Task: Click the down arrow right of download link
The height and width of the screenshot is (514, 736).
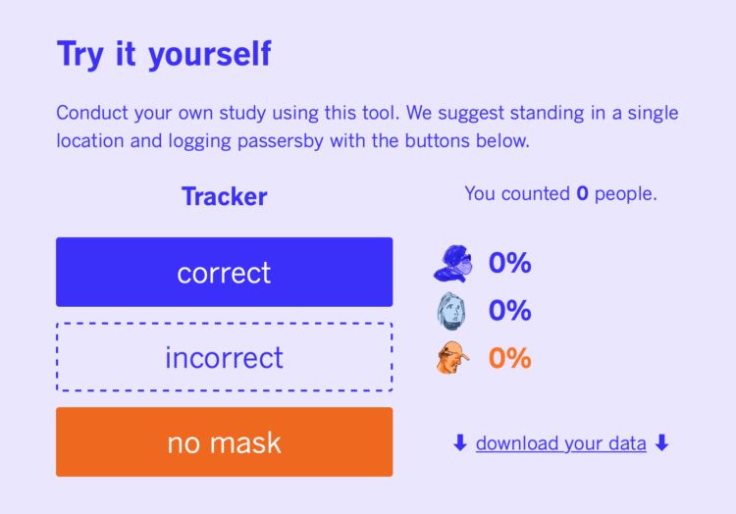Action: (661, 442)
